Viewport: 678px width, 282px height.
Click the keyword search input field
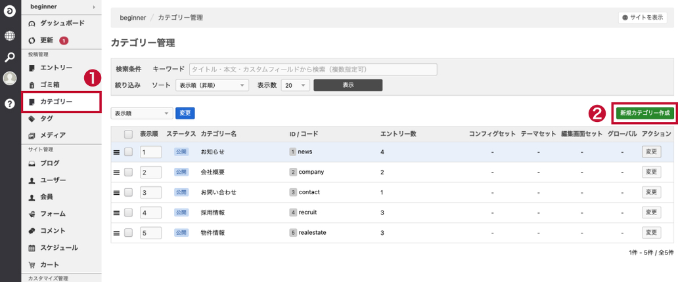coord(313,69)
